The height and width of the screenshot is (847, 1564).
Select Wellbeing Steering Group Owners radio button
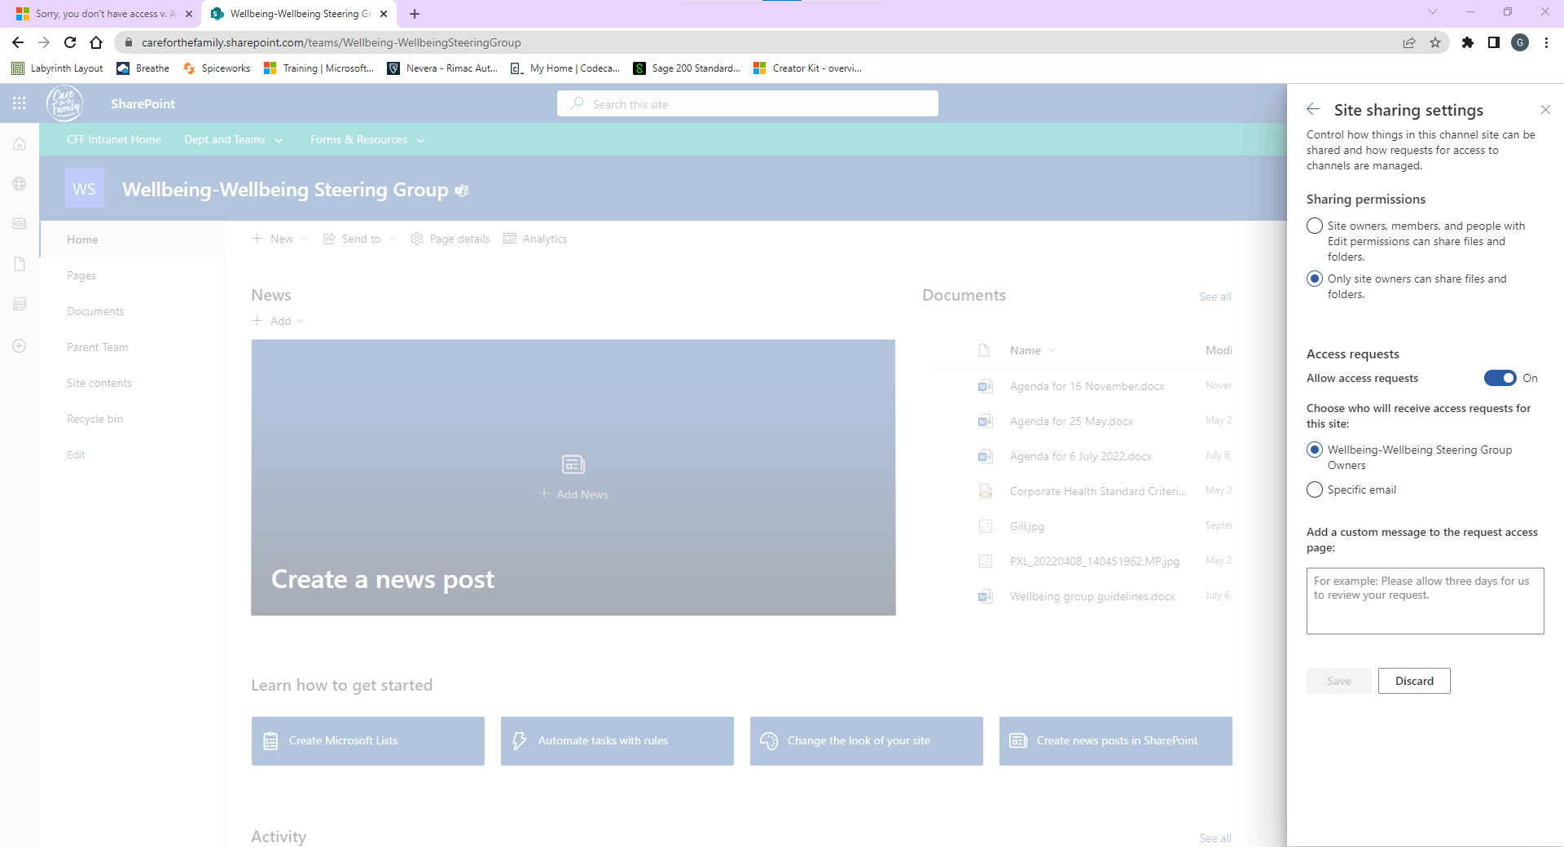pos(1315,450)
